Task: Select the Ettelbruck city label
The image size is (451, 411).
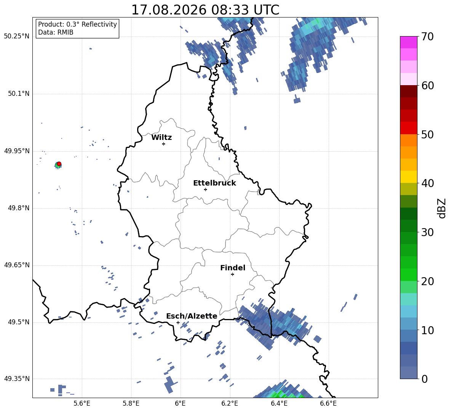Action: (214, 183)
